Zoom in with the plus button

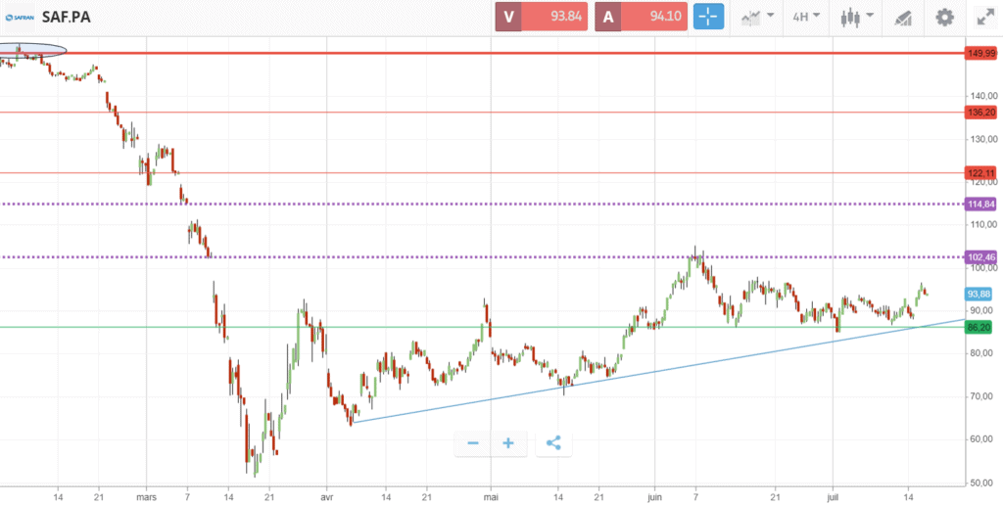pos(508,443)
